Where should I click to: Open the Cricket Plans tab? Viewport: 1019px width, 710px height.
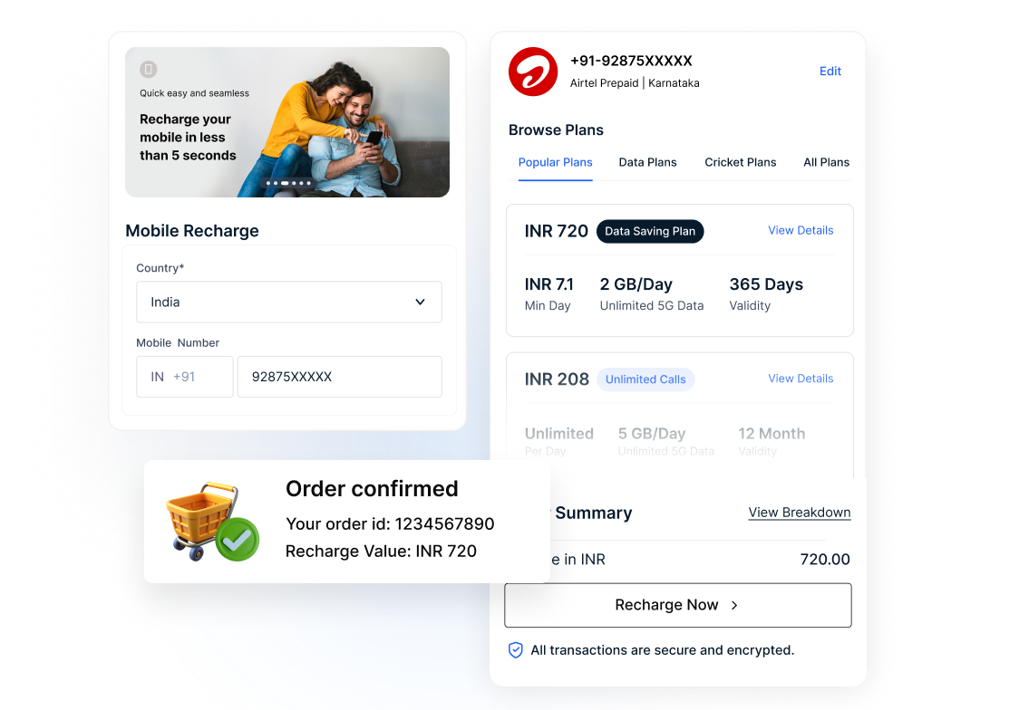pos(740,162)
